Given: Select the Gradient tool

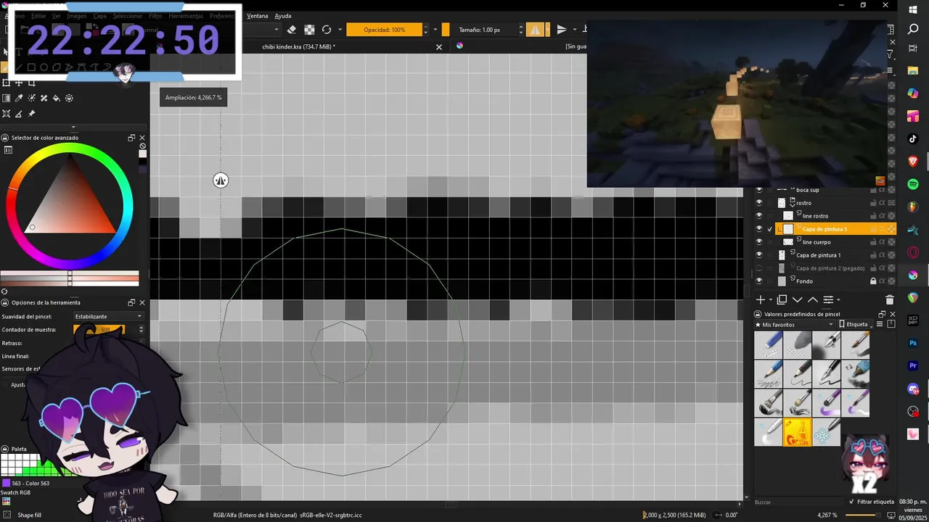Looking at the screenshot, I should click(x=7, y=98).
